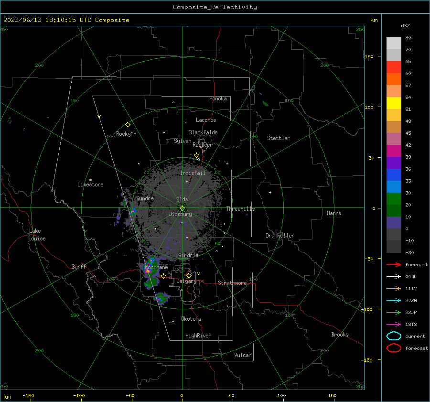Viewport: 430px width, 402px height.
Task: Click the Lake Louise label
Action: point(37,235)
